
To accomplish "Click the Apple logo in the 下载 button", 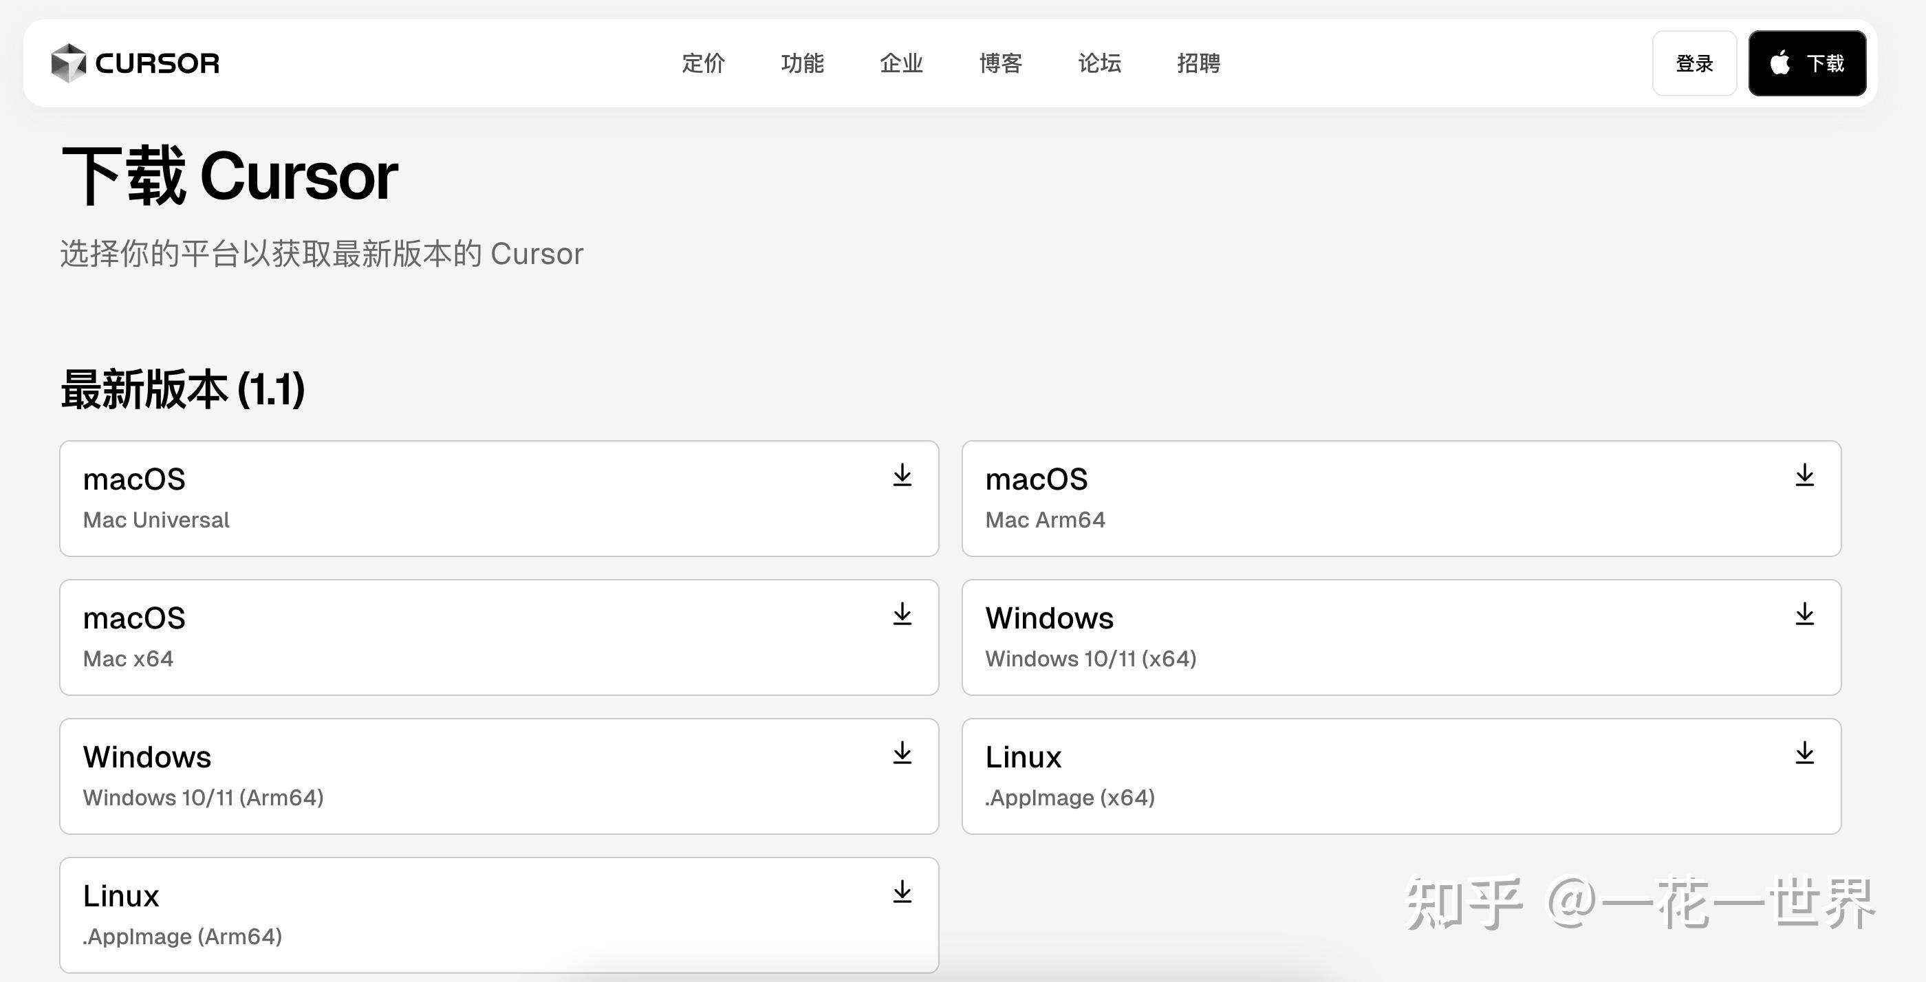I will [1779, 63].
